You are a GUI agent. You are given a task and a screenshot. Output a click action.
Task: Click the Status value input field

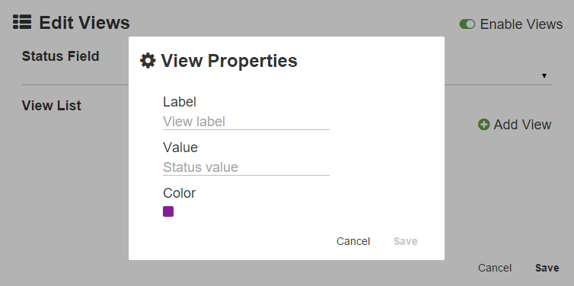[246, 167]
